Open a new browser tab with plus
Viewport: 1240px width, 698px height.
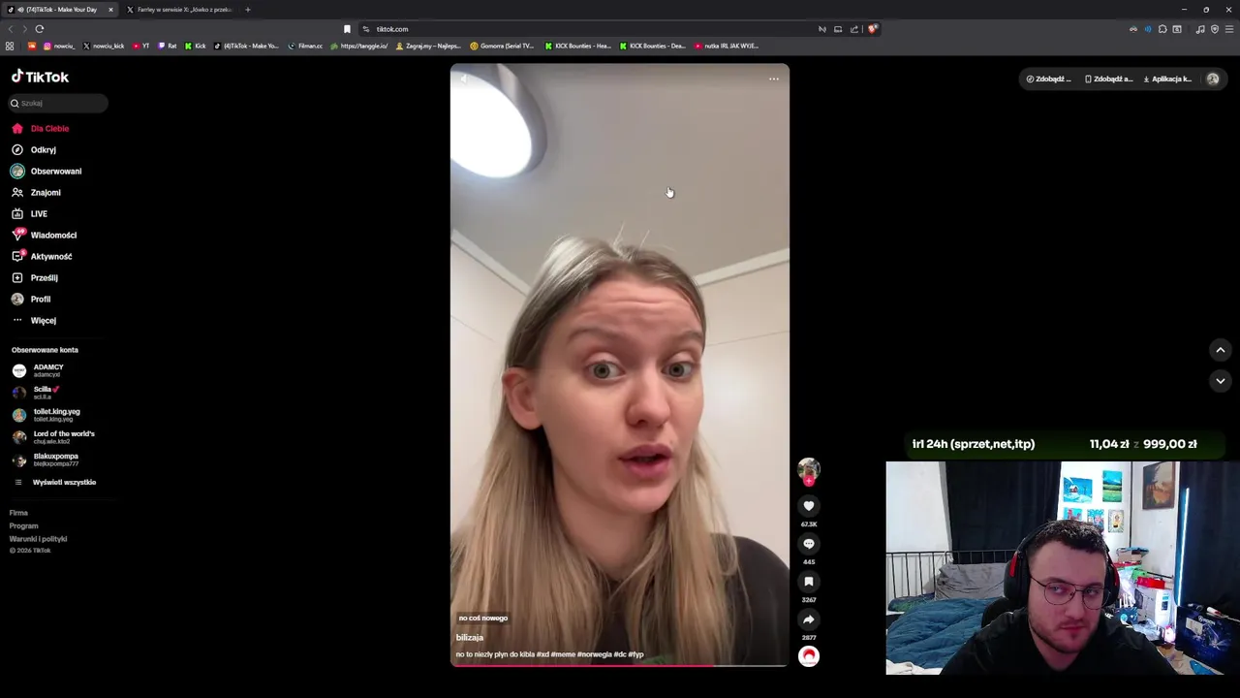(x=247, y=10)
